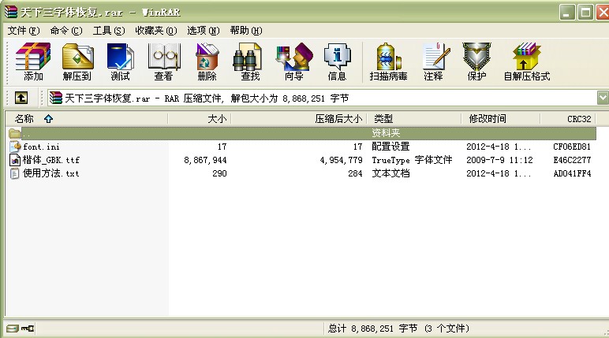Select the 使用方法.txt file name
Viewport: 609px width, 338px height.
click(50, 173)
